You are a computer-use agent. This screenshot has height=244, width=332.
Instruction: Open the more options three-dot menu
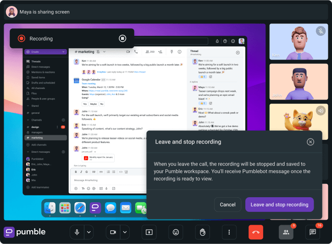click(x=229, y=232)
